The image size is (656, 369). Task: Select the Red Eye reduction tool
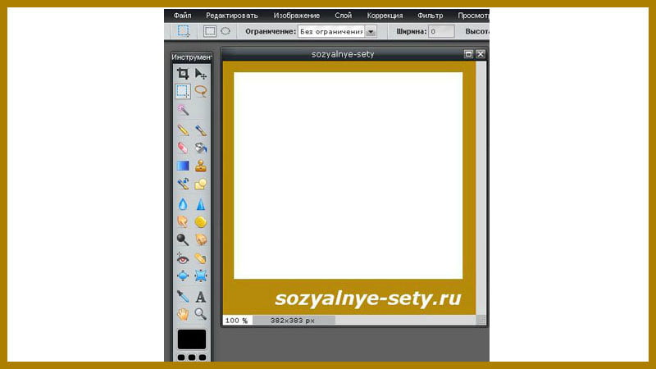[183, 258]
